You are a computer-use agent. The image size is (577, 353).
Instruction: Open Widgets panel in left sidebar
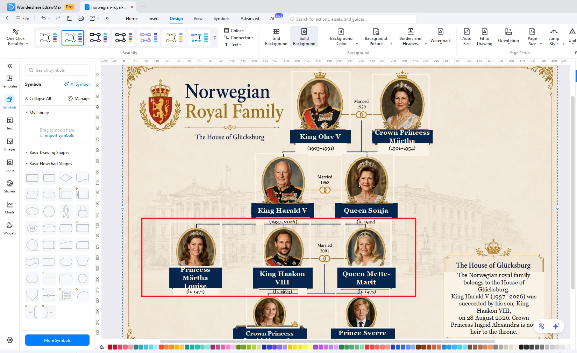[x=9, y=228]
